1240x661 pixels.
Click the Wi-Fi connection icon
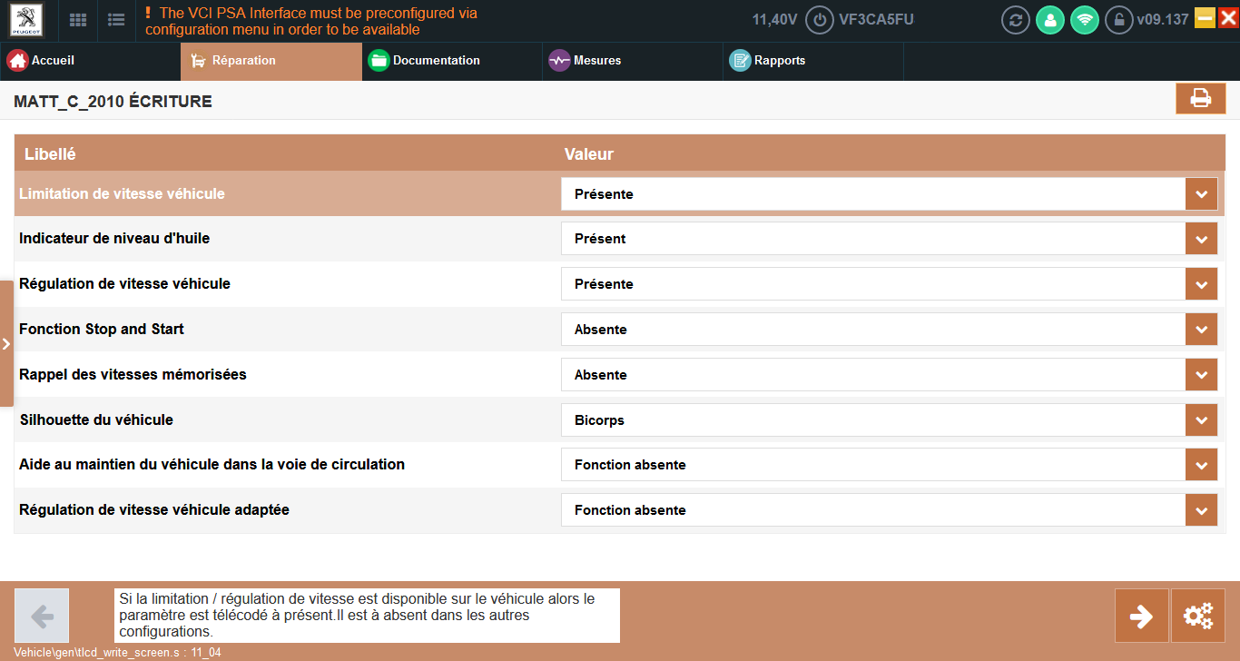coord(1085,20)
